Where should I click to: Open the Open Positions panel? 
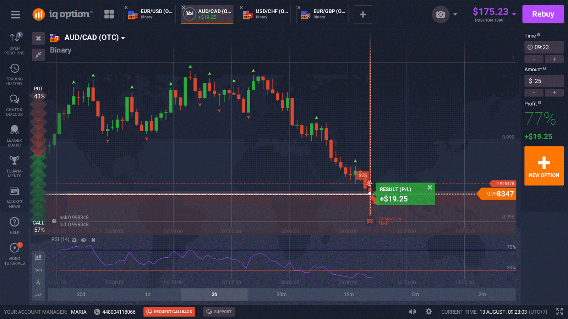pyautogui.click(x=15, y=44)
